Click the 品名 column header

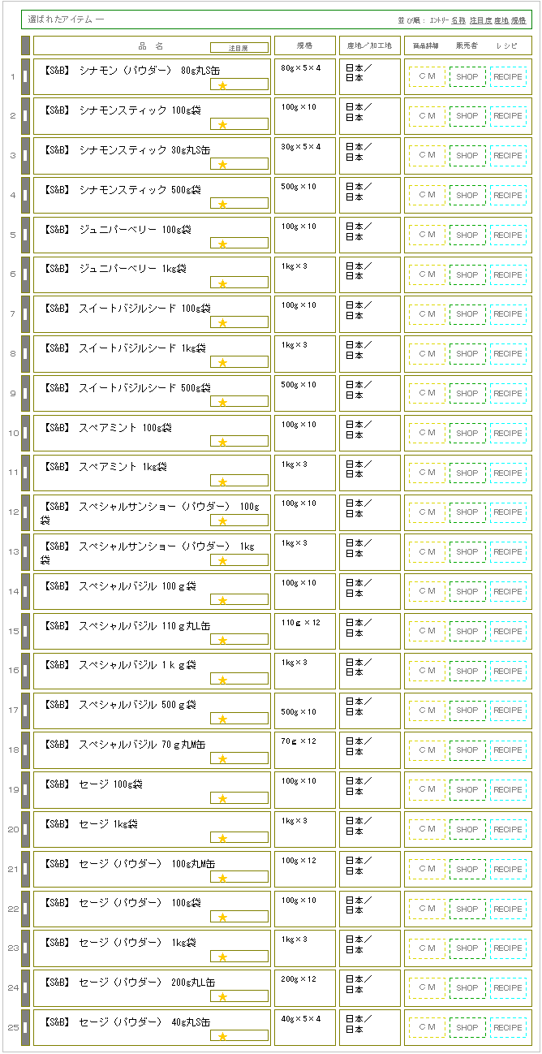coord(151,46)
